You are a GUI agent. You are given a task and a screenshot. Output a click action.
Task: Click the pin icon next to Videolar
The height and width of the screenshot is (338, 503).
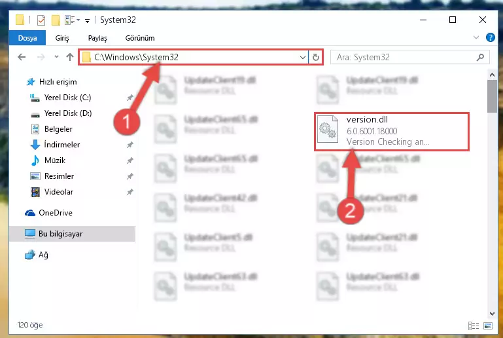130,192
